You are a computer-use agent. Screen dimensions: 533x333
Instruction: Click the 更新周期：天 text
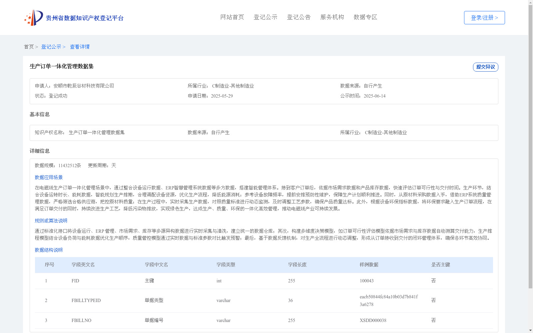tap(102, 166)
